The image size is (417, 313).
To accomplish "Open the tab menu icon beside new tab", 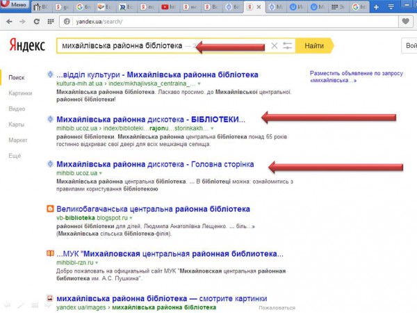I will [391, 7].
